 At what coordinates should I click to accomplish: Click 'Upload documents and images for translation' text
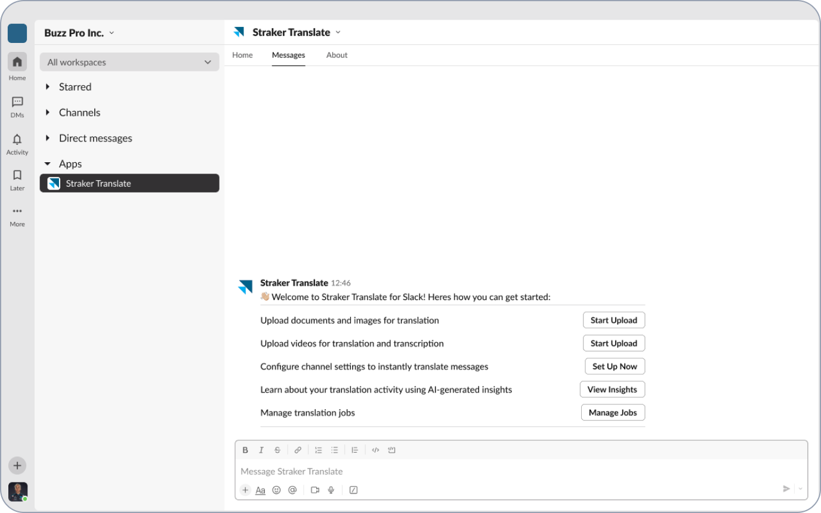350,320
